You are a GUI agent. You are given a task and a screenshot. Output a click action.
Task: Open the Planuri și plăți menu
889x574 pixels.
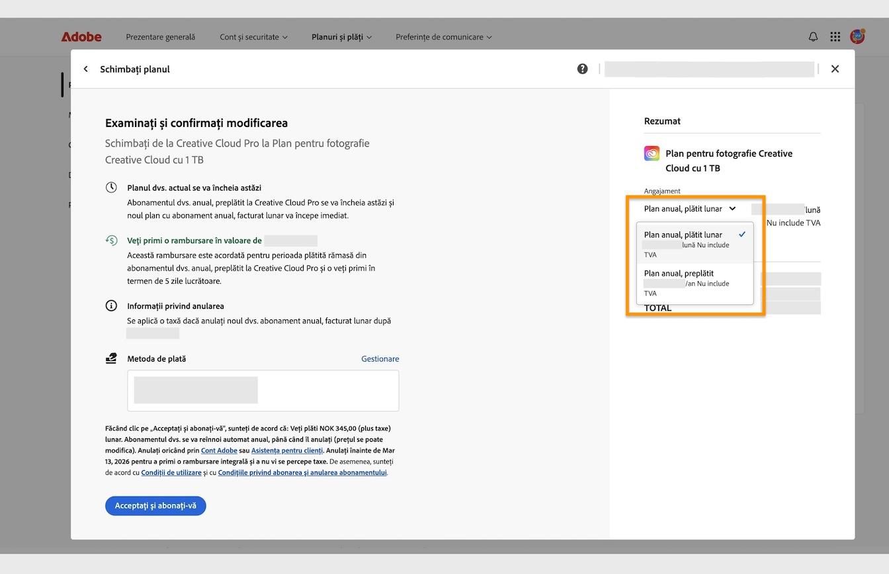click(341, 37)
